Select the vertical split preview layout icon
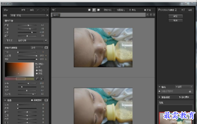Screen dimensions: 197x124 tap(98, 10)
